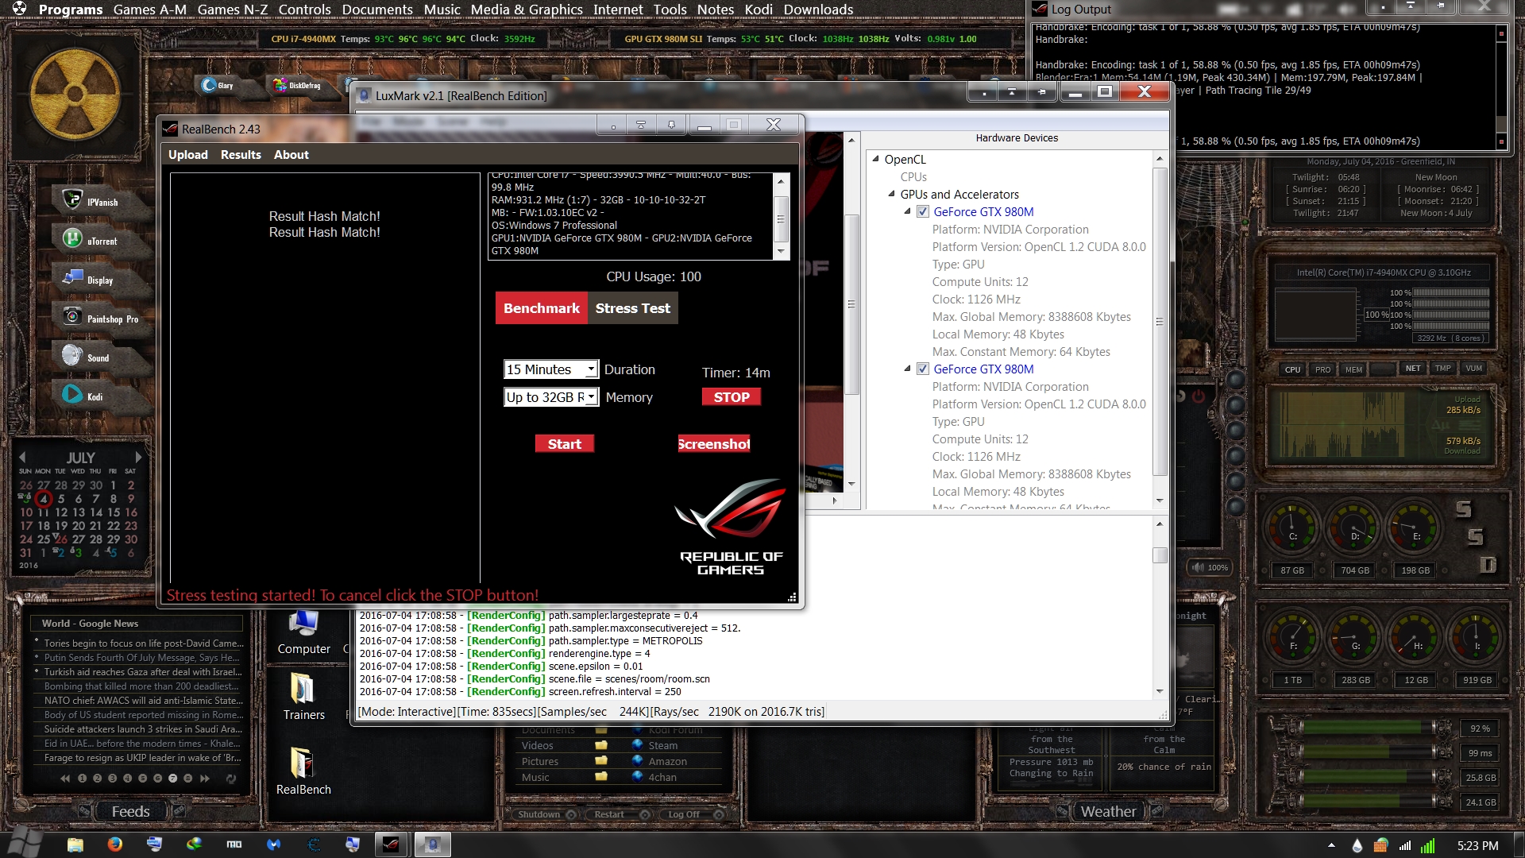
Task: Open the Games A-M top menu
Action: (150, 10)
